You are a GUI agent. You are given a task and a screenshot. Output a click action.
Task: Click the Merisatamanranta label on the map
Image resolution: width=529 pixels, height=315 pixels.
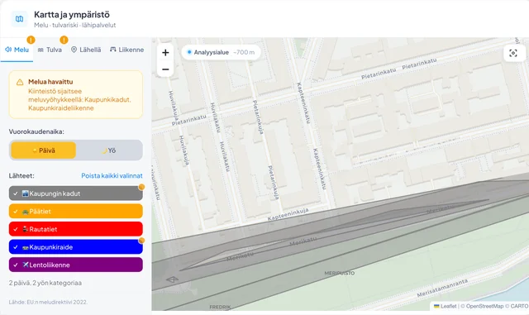(x=442, y=288)
